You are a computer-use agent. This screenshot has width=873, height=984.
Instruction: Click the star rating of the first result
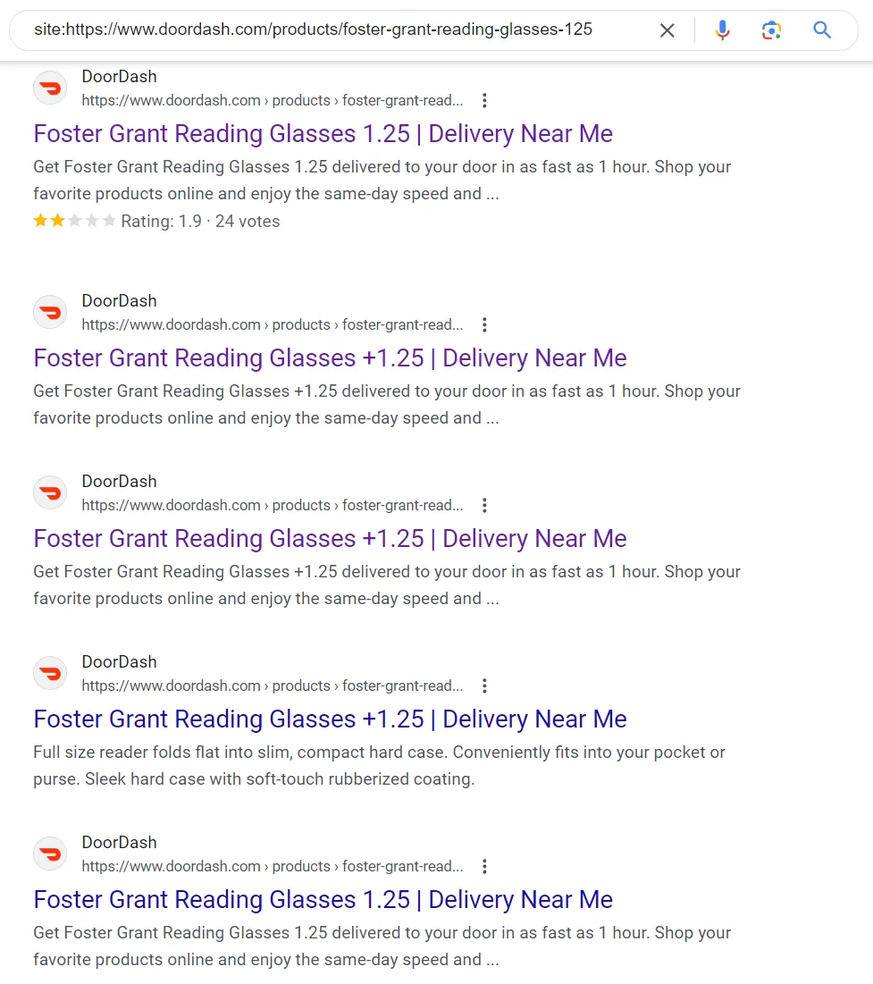tap(74, 221)
